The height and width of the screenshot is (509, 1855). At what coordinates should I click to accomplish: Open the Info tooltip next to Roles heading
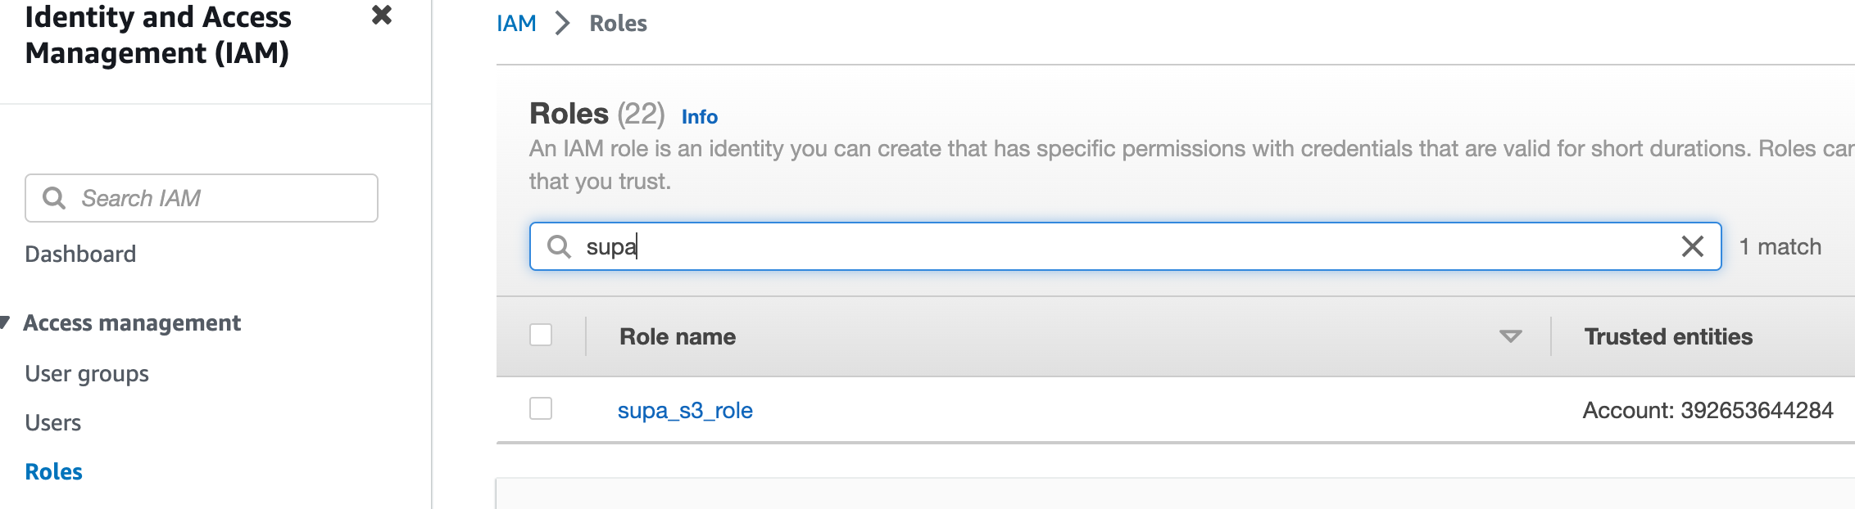click(x=700, y=117)
